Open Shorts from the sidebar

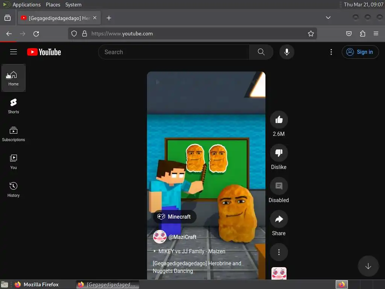(x=14, y=106)
